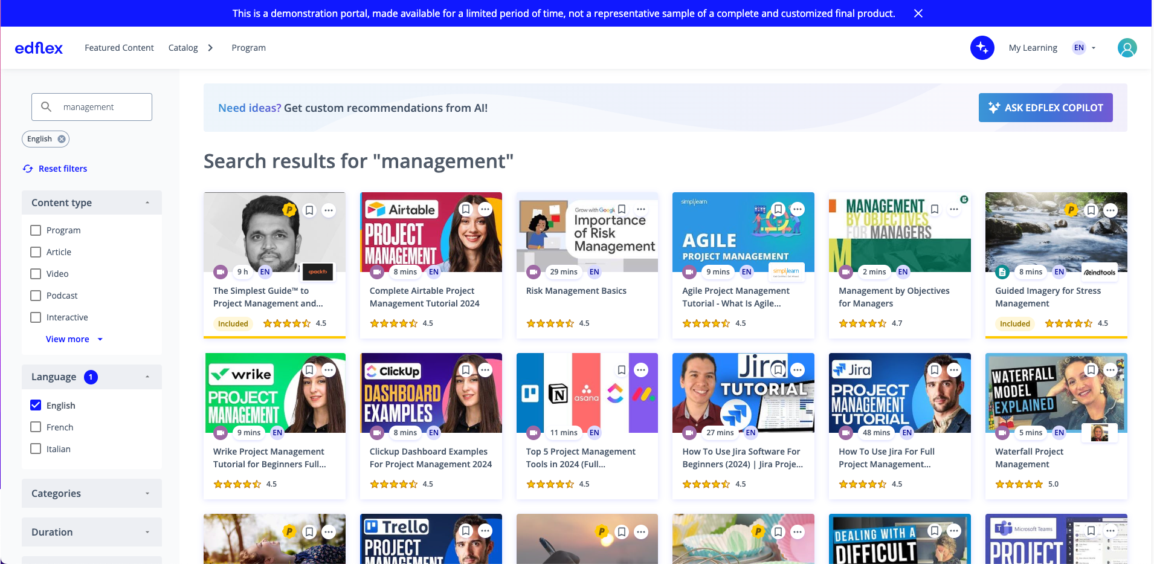Image resolution: width=1154 pixels, height=564 pixels.
Task: Expand the Duration filter section
Action: [92, 532]
